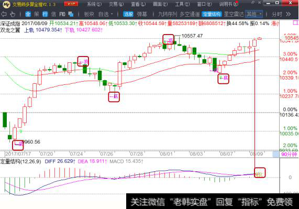Screen dimensions: 299x209
Task: Open the F10 info icon
Action: coord(62,14)
